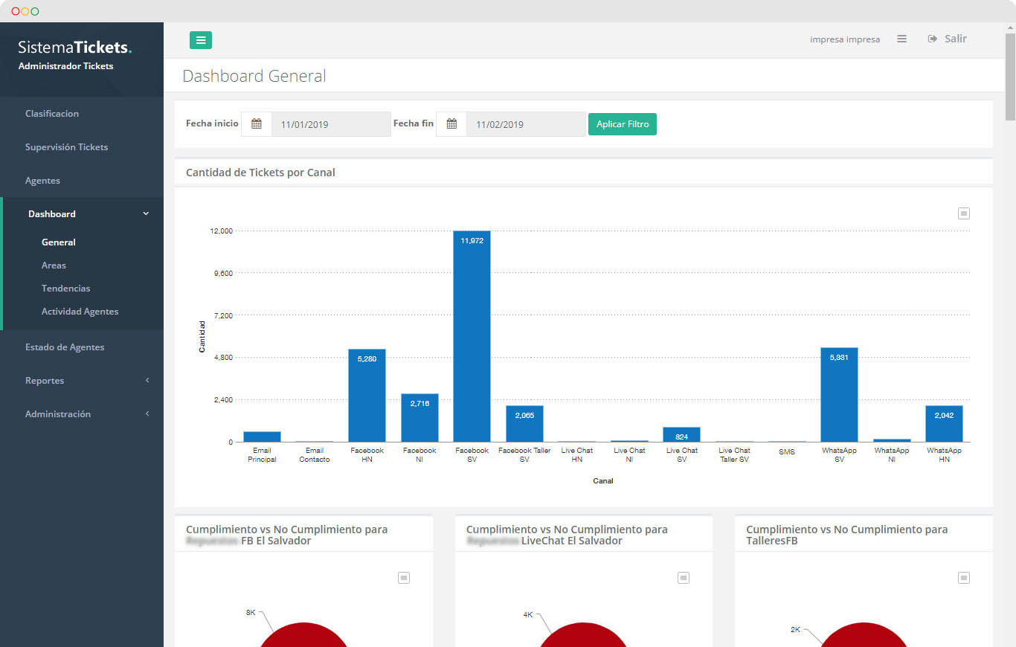The image size is (1016, 647).
Task: Select Areas under Dashboard
Action: (54, 265)
